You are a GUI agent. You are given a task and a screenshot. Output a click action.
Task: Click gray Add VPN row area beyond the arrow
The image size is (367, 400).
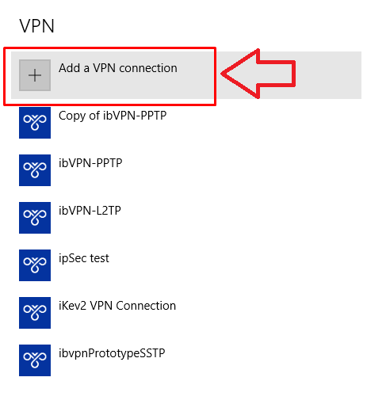tap(328, 75)
